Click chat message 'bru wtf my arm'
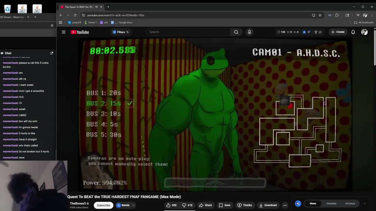The image size is (376, 211). click(x=20, y=121)
